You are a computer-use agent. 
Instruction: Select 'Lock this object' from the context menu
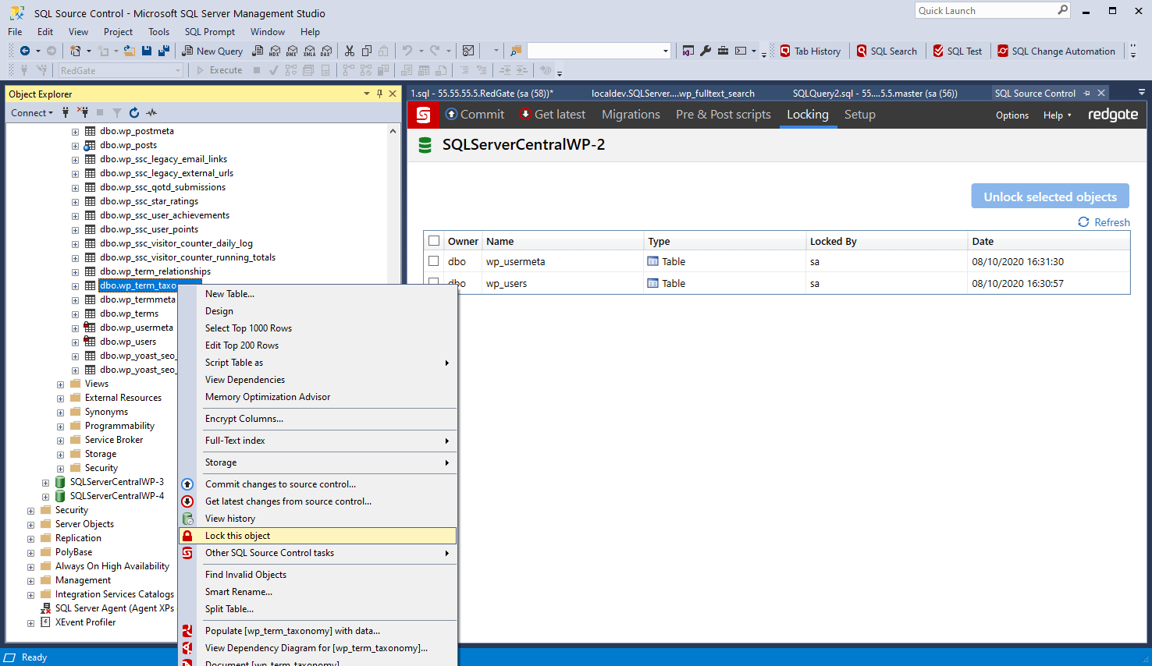click(x=237, y=536)
